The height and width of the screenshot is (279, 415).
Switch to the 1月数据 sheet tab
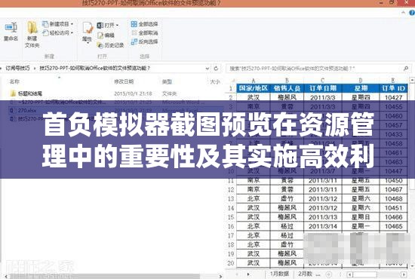pyautogui.click(x=279, y=274)
